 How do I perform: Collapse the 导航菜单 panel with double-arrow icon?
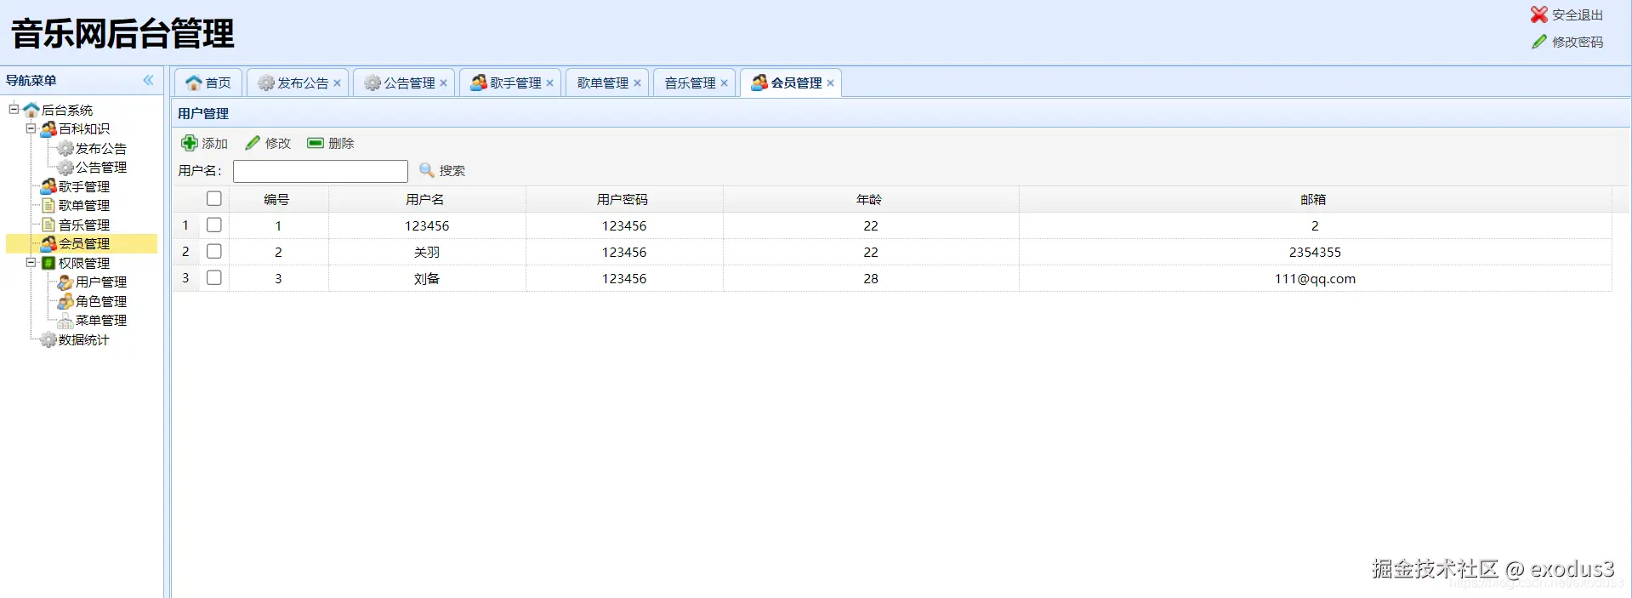(x=149, y=80)
